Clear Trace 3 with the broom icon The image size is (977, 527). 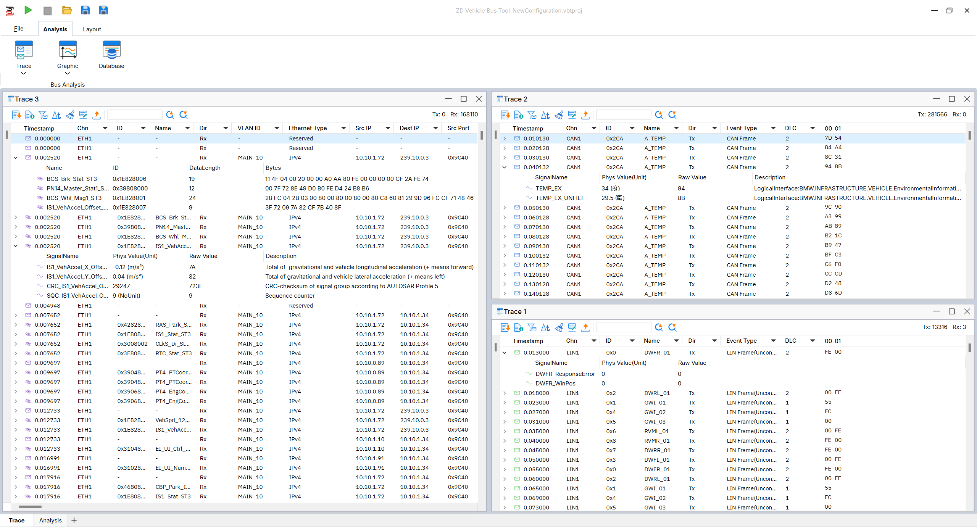tap(70, 115)
